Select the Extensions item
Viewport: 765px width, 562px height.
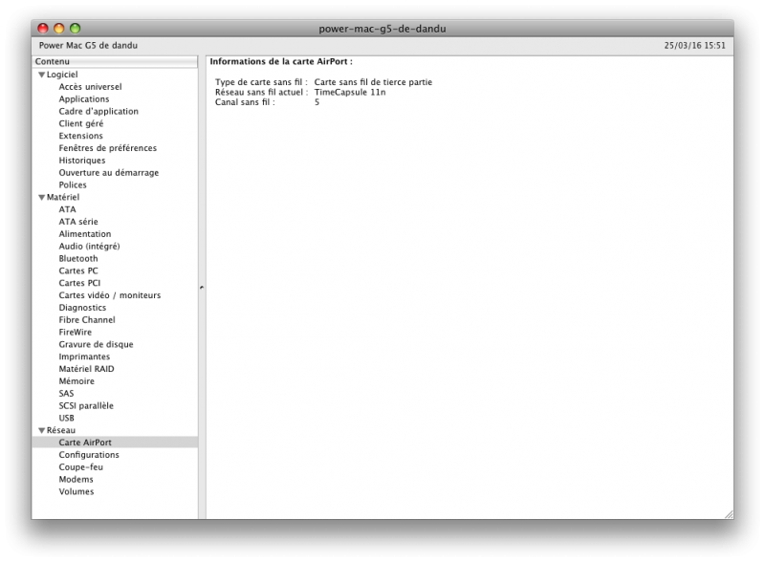coord(81,136)
